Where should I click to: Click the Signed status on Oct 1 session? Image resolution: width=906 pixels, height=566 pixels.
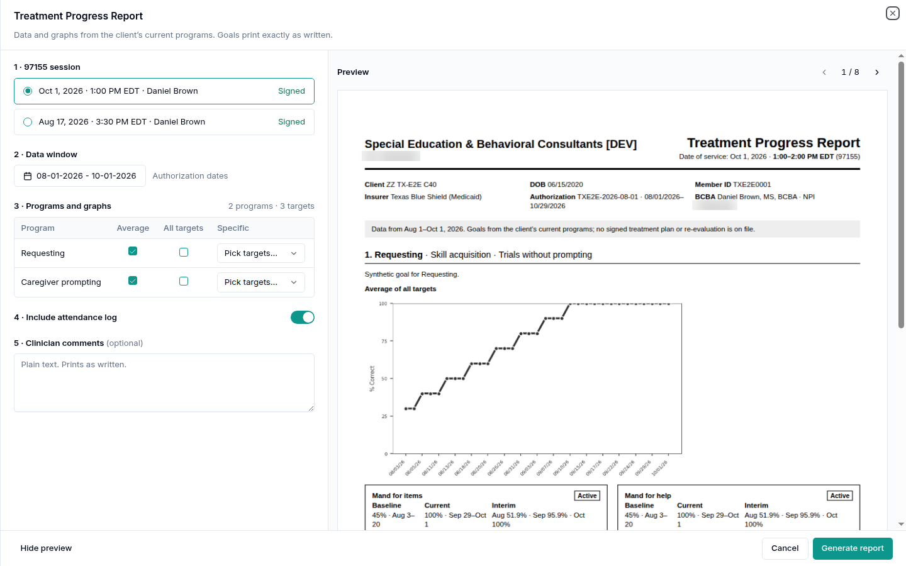tap(291, 91)
